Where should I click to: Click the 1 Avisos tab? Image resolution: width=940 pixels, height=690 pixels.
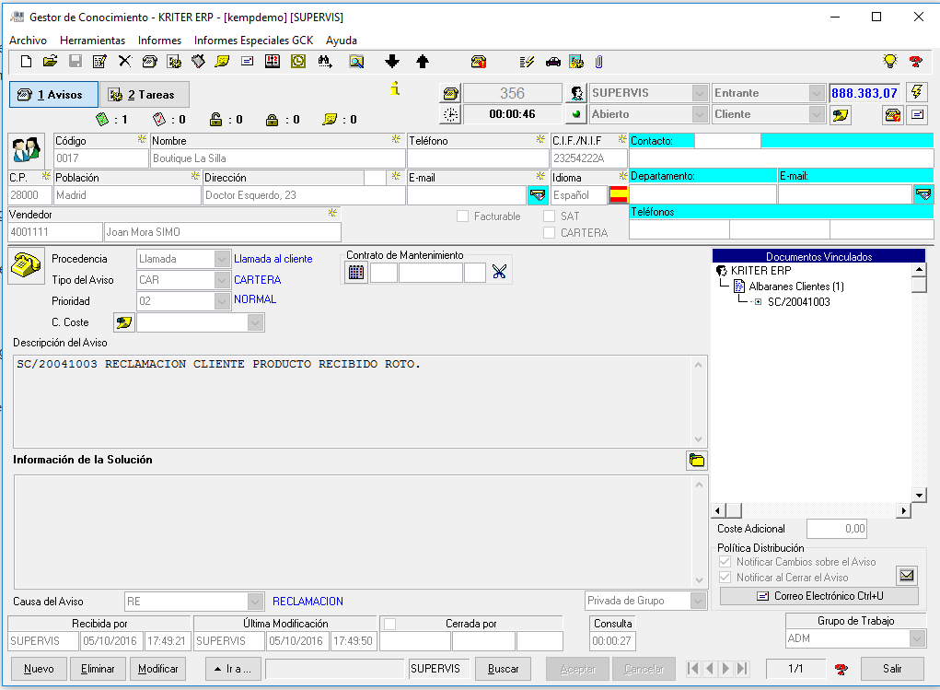(x=53, y=95)
